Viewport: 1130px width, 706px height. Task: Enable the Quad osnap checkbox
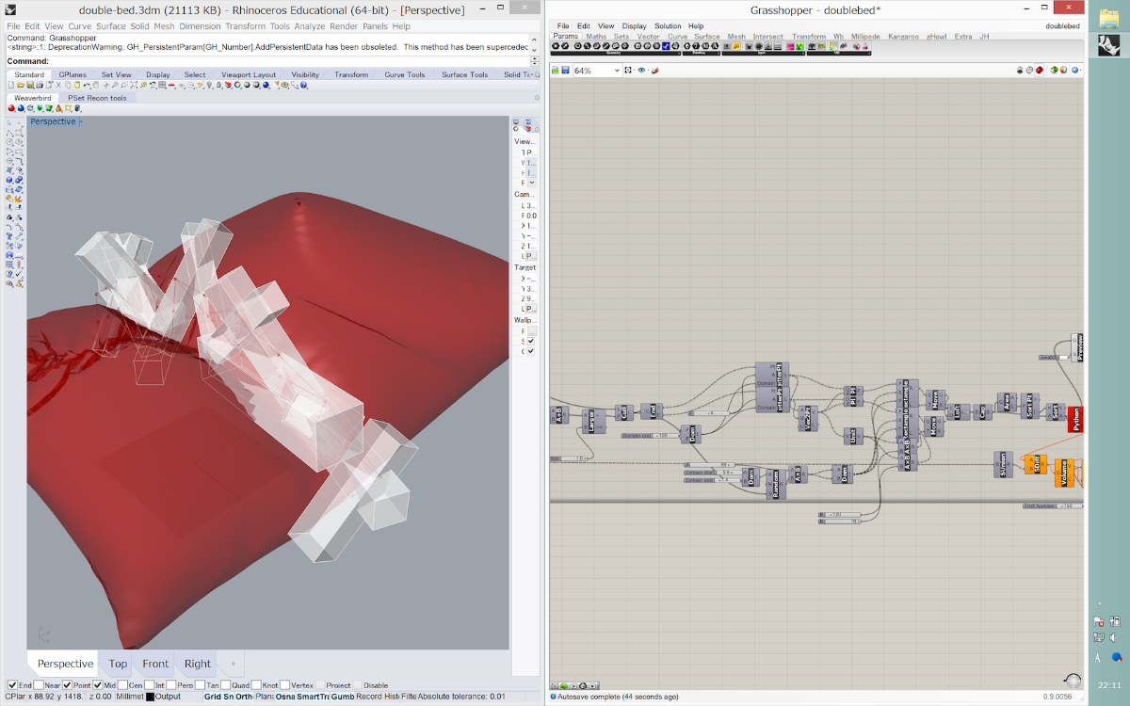tap(224, 685)
